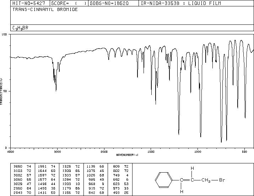The image size is (254, 196).
Task: Click the 1000 wavenumber axis label
Action: [x=198, y=152]
